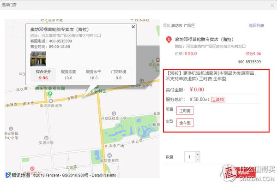277x184 pixels.
Task: Increase quantity with the plus stepper
Action: (x=198, y=154)
